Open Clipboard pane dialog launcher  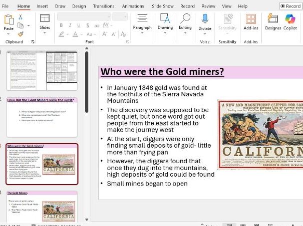pyautogui.click(x=33, y=42)
